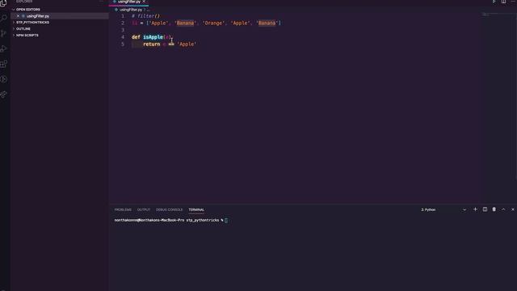The image size is (517, 291).
Task: Open editor More Actions menu at top right
Action: [513, 2]
